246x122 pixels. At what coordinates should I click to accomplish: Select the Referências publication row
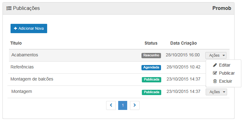click(119, 68)
